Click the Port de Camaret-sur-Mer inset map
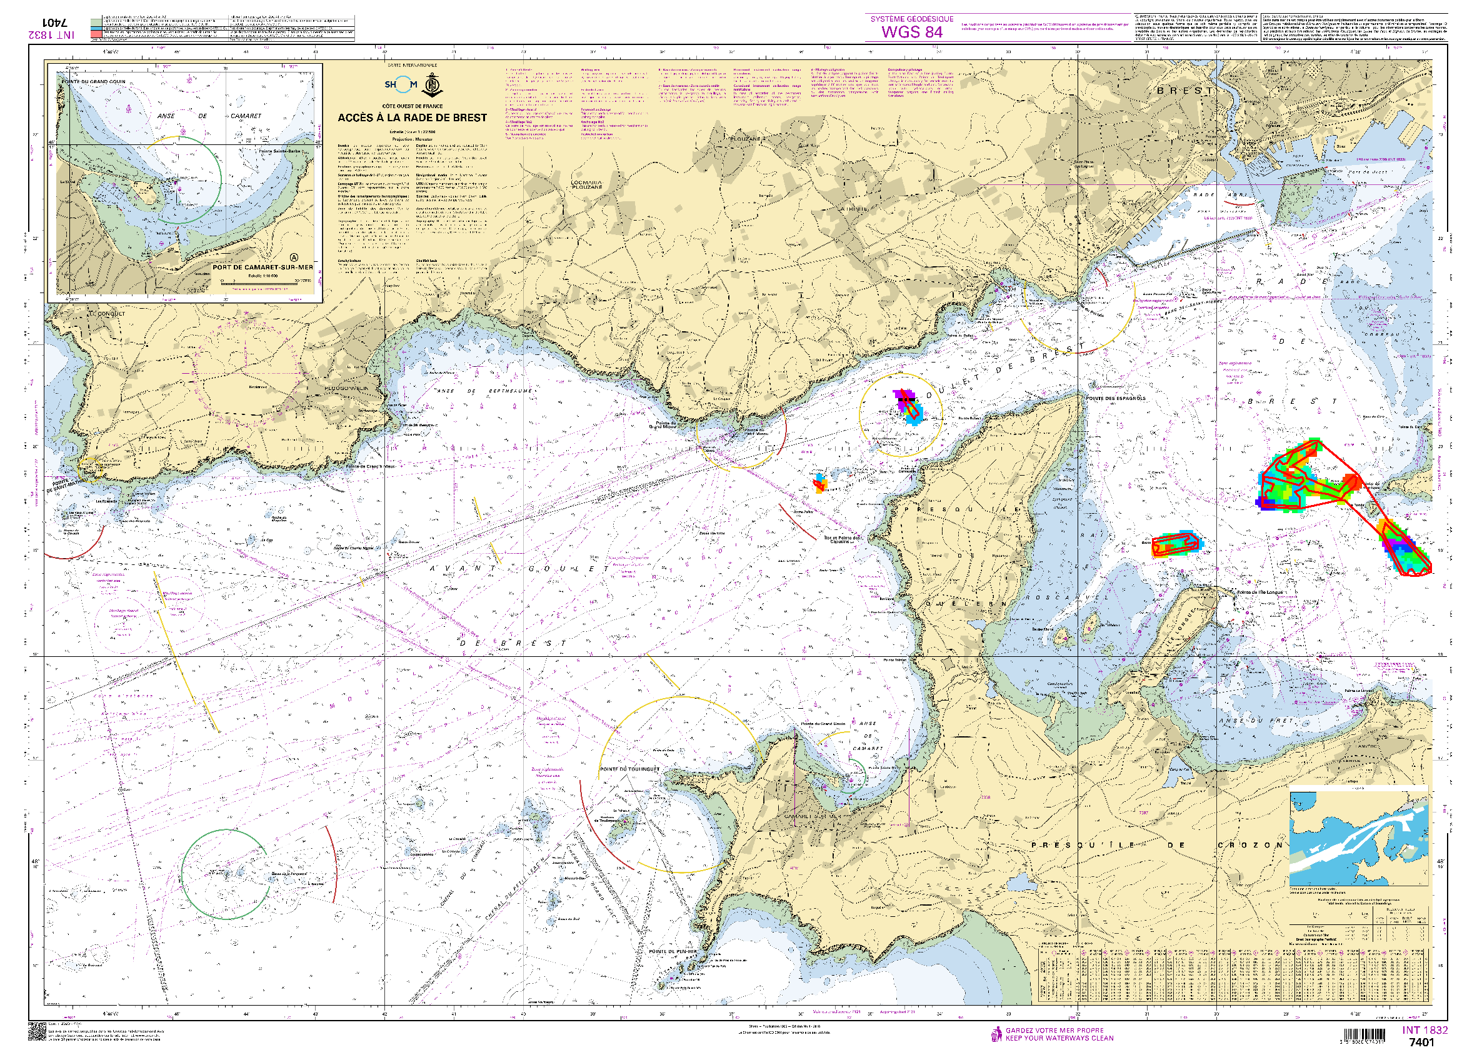The width and height of the screenshot is (1477, 1060). click(185, 182)
